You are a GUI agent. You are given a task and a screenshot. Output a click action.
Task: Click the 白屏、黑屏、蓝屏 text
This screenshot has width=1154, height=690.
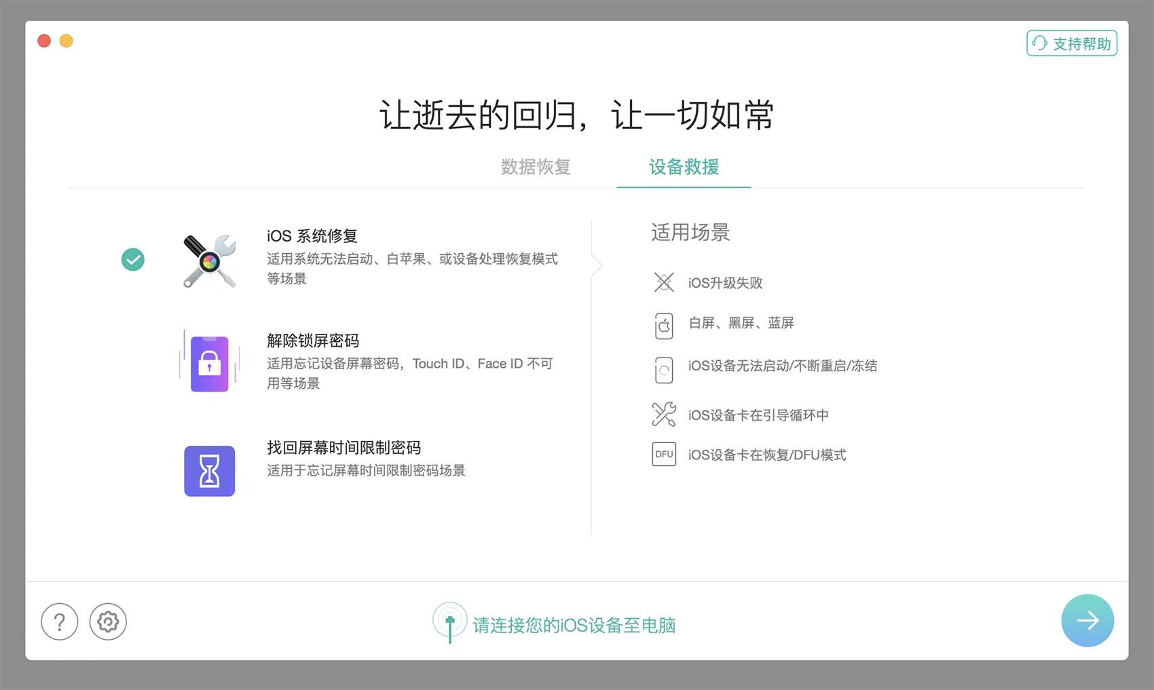point(741,323)
